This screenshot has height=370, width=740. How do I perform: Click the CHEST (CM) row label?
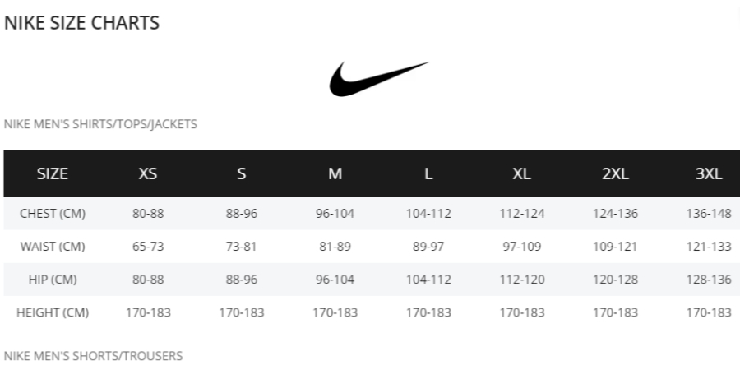(x=53, y=213)
